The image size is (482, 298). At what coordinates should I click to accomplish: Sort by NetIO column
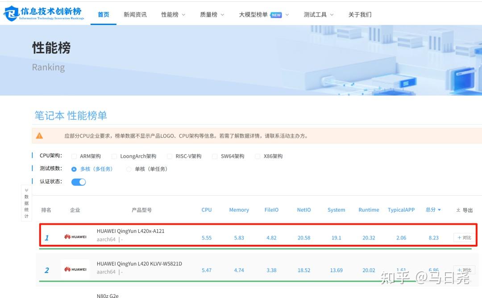[304, 210]
